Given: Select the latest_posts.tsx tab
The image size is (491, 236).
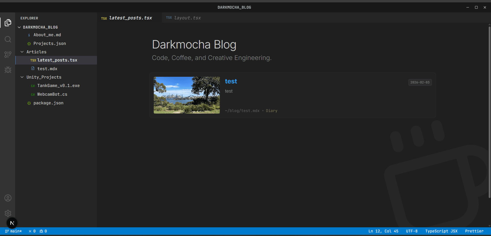Looking at the screenshot, I should click(130, 18).
